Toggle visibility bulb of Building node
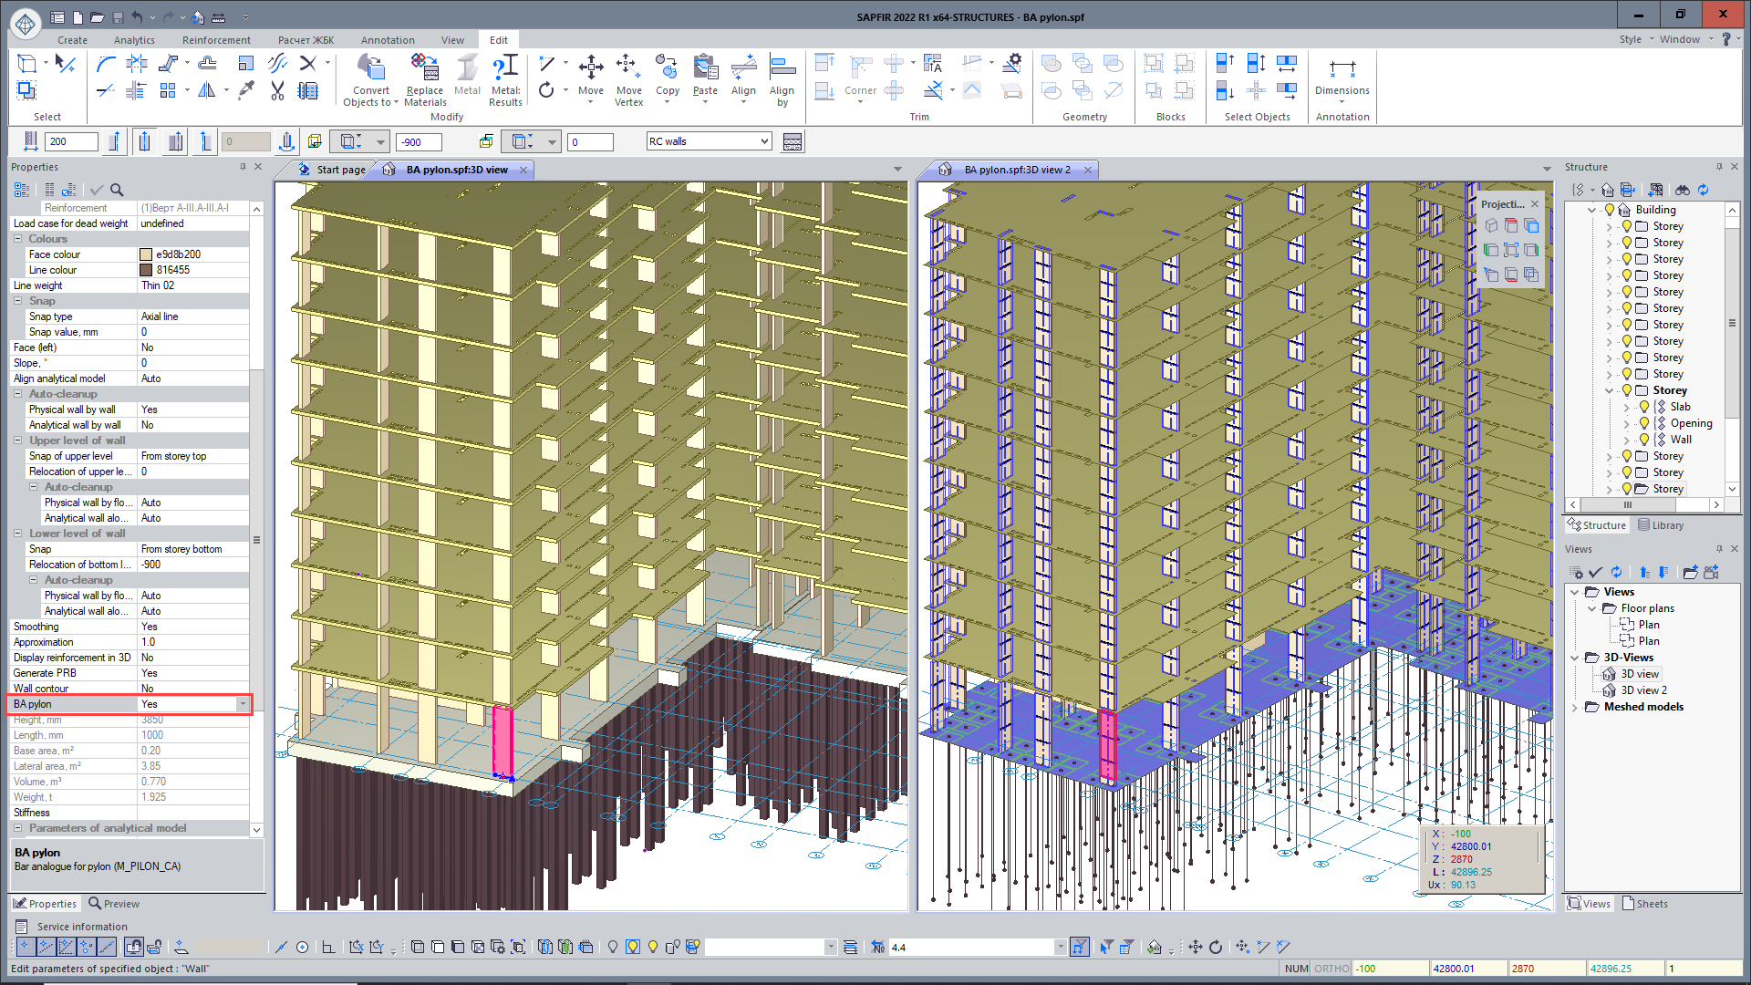 coord(1610,210)
